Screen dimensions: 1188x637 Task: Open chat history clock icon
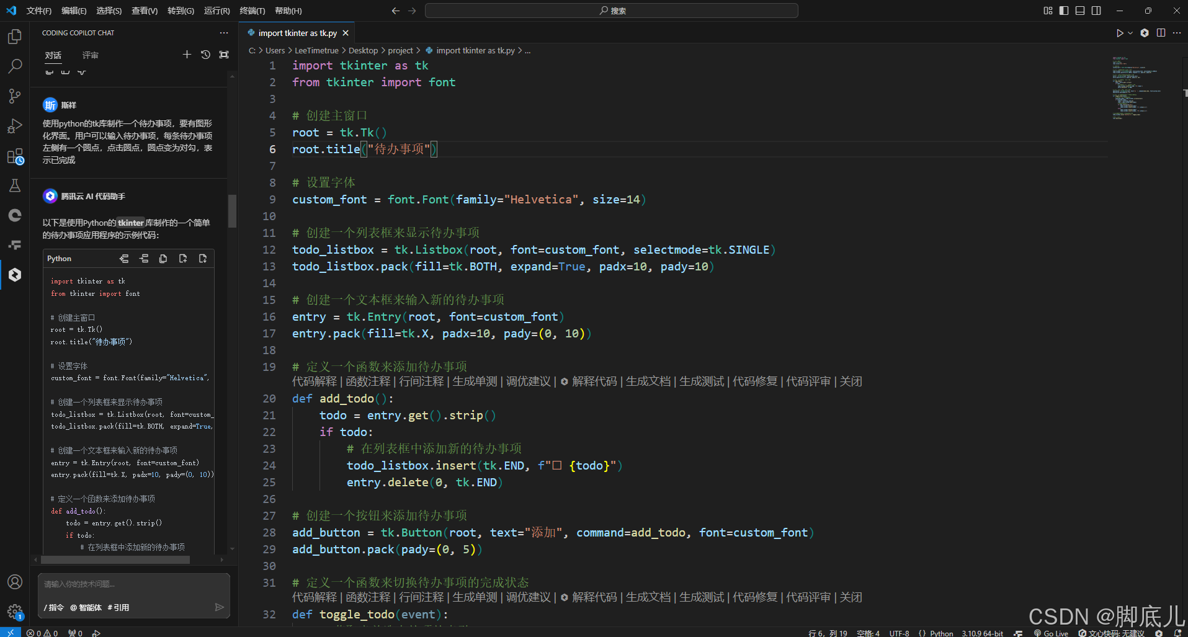coord(205,55)
